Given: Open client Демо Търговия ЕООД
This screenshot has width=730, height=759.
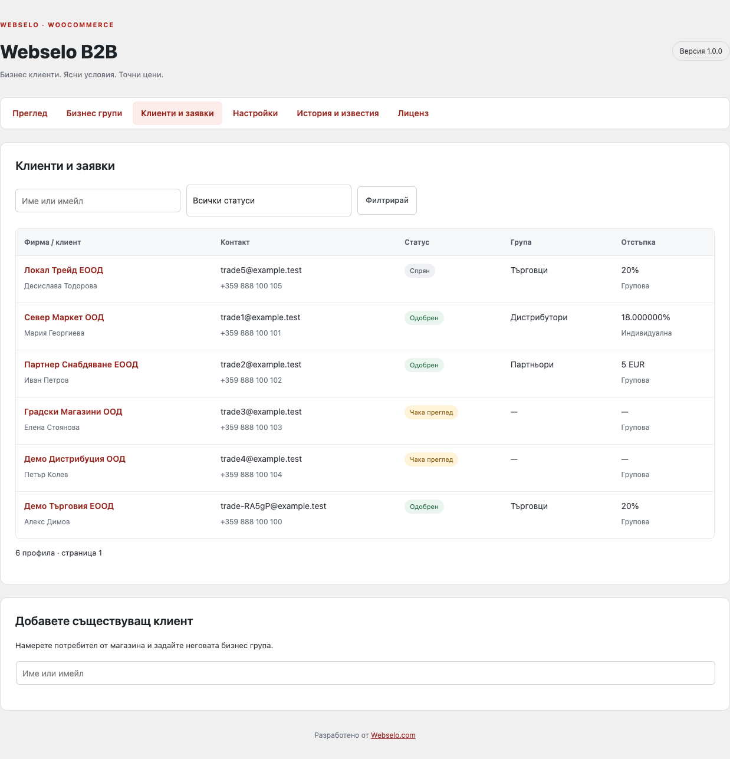Looking at the screenshot, I should pos(69,506).
